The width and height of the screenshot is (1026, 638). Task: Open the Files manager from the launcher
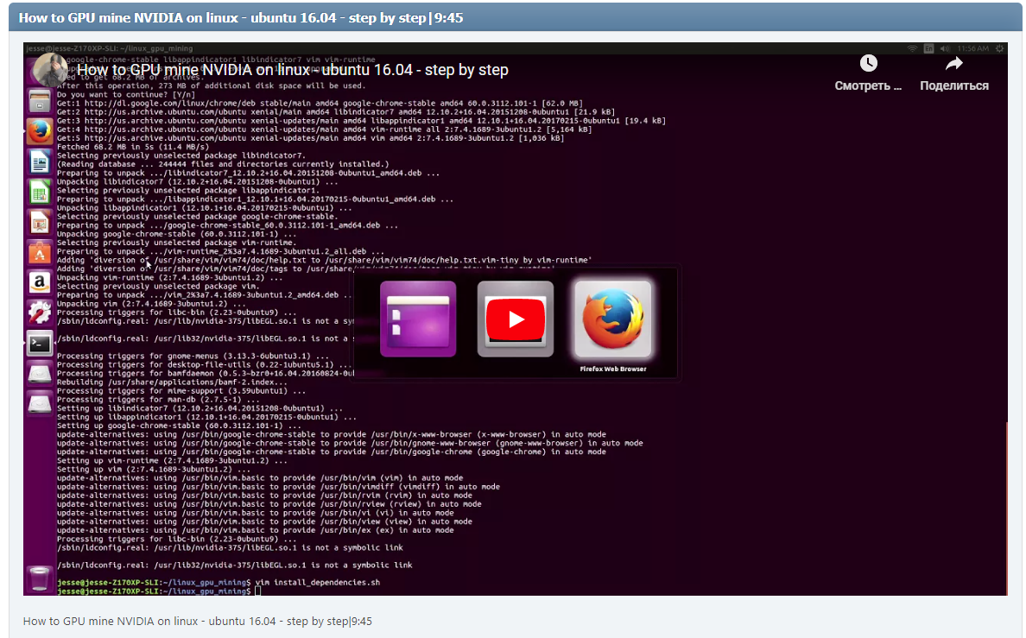click(40, 101)
